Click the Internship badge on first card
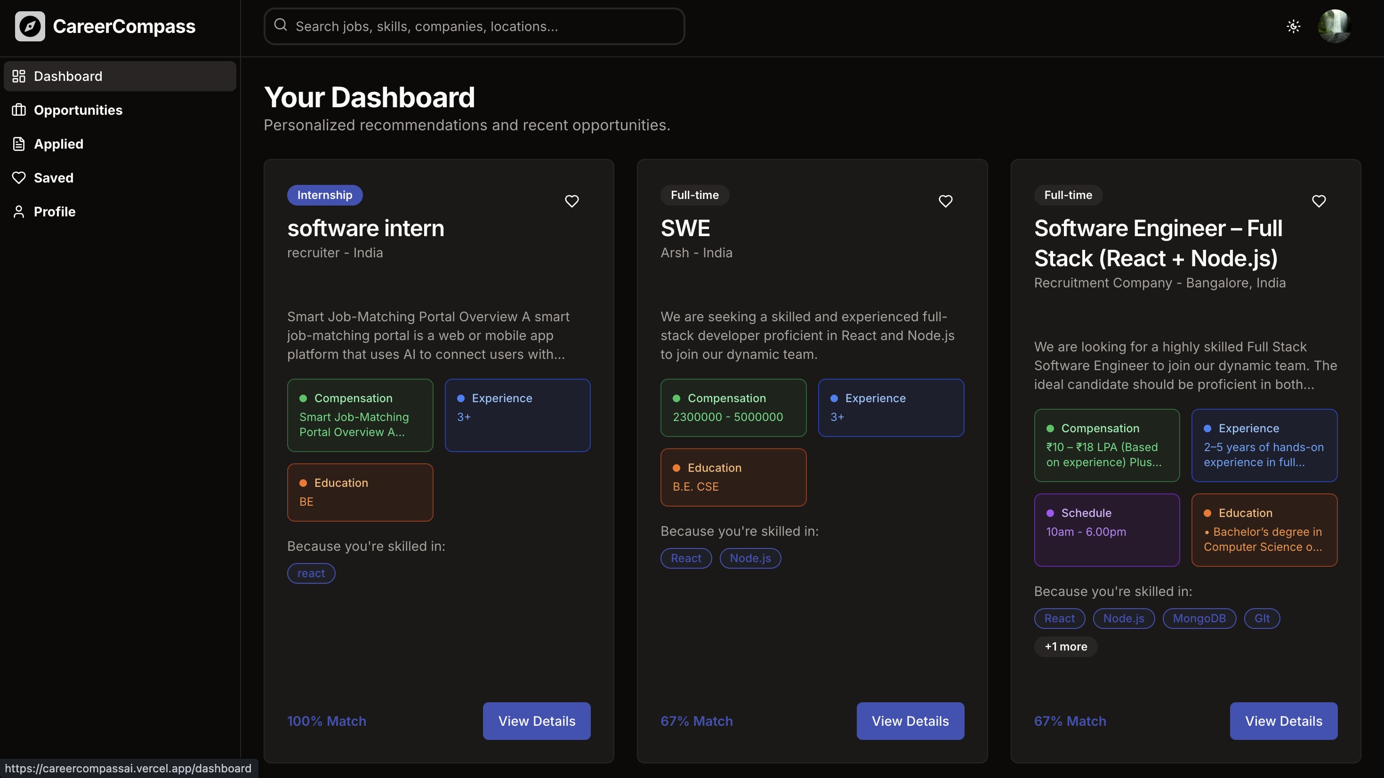The height and width of the screenshot is (778, 1384). 324,195
